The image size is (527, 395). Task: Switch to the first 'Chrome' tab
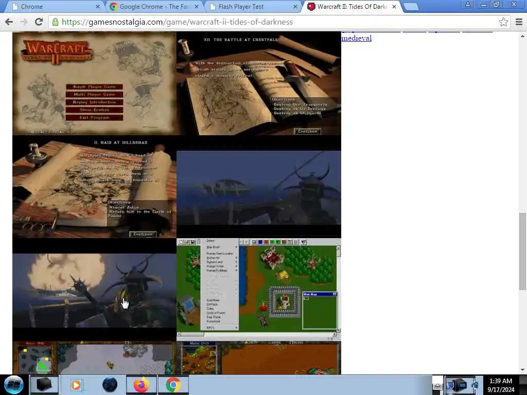(x=54, y=6)
